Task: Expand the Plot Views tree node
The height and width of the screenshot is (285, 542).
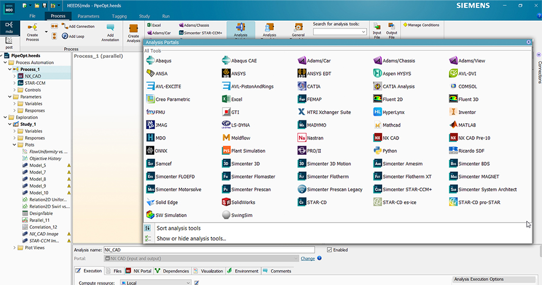Action: pyautogui.click(x=14, y=248)
